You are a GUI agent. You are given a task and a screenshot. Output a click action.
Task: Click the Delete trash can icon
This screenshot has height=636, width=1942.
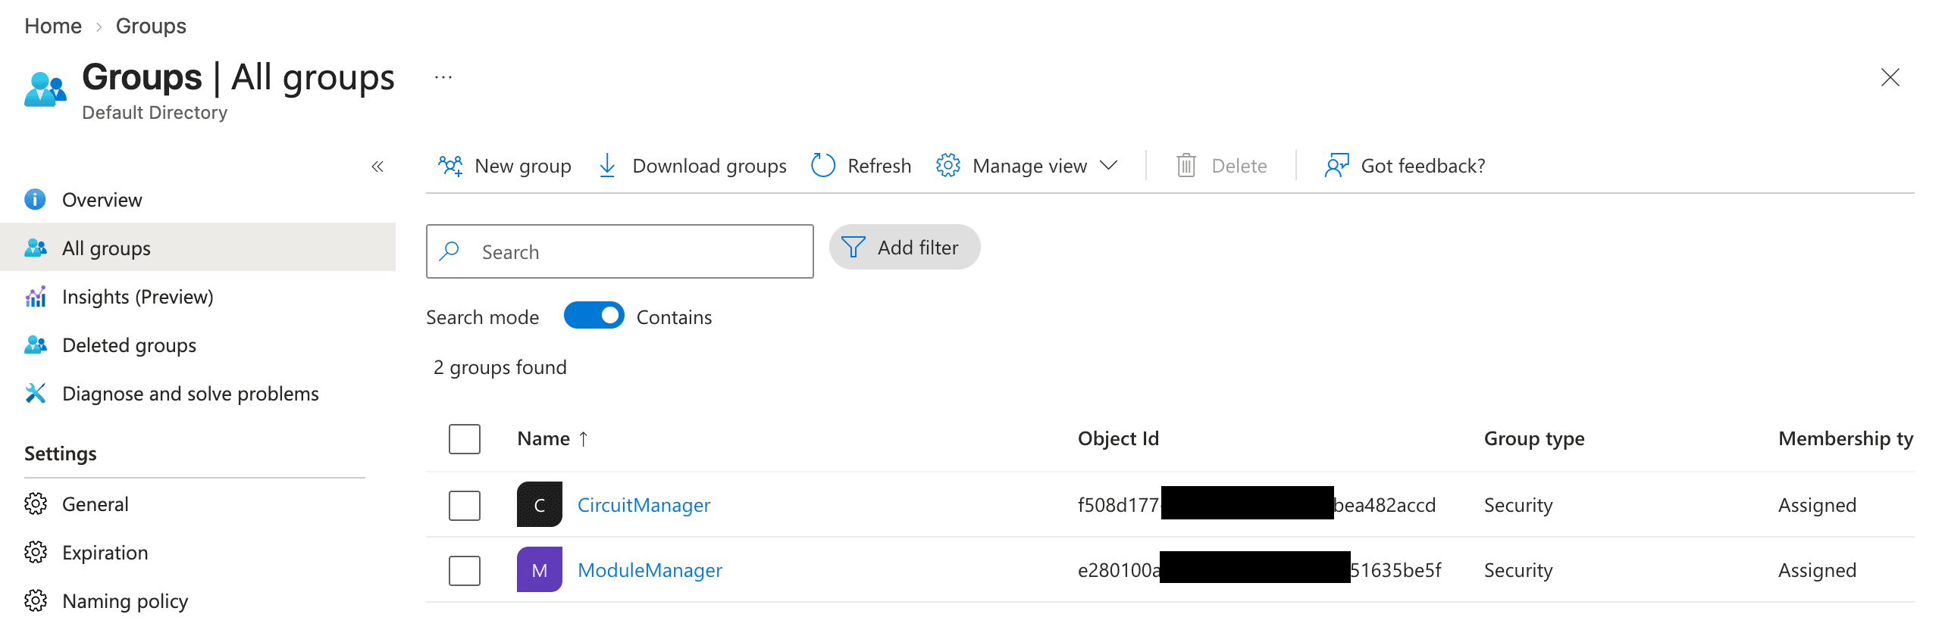[1186, 165]
